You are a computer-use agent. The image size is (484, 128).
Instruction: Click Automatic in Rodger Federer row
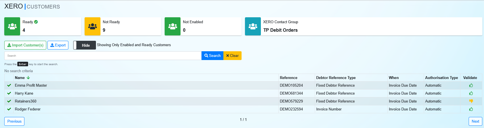(x=433, y=109)
